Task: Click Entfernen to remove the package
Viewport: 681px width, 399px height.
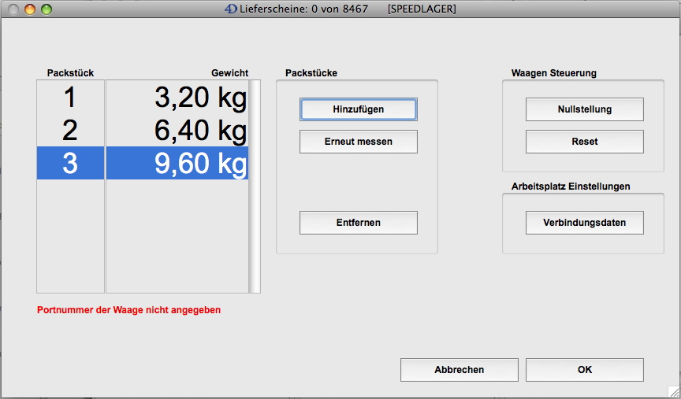Action: click(358, 223)
